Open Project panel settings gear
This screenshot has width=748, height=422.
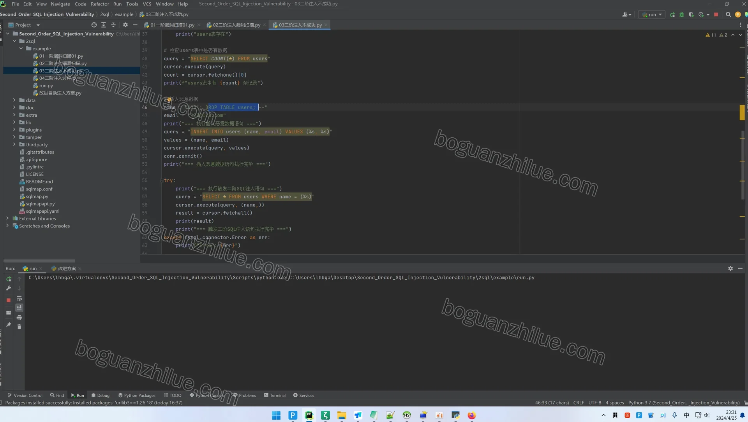tap(125, 25)
